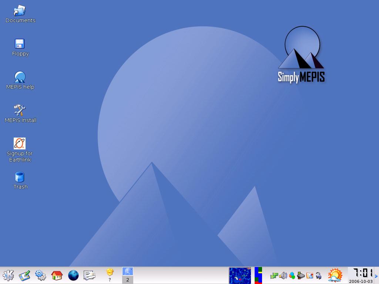This screenshot has width=379, height=284.
Task: Launch the web browser globe icon
Action: pos(73,275)
